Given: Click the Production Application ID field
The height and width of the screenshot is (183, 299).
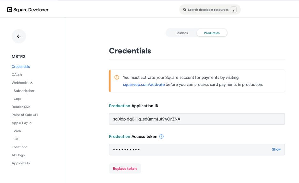Looking at the screenshot, I should [196, 119].
